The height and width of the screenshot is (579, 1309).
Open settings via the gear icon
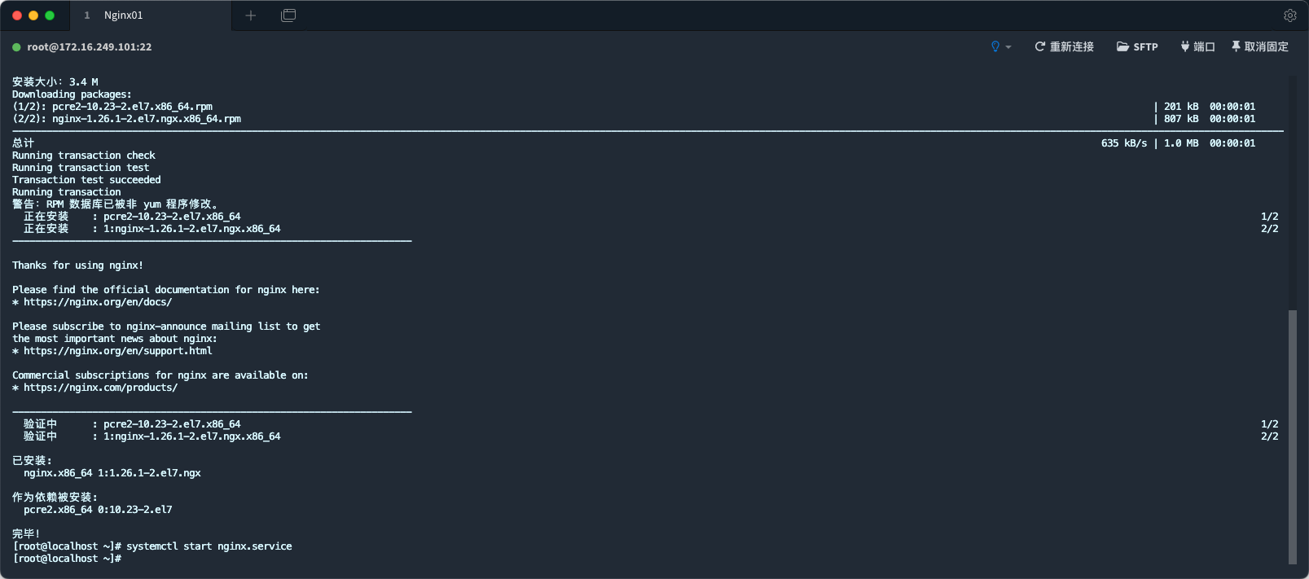click(x=1290, y=15)
